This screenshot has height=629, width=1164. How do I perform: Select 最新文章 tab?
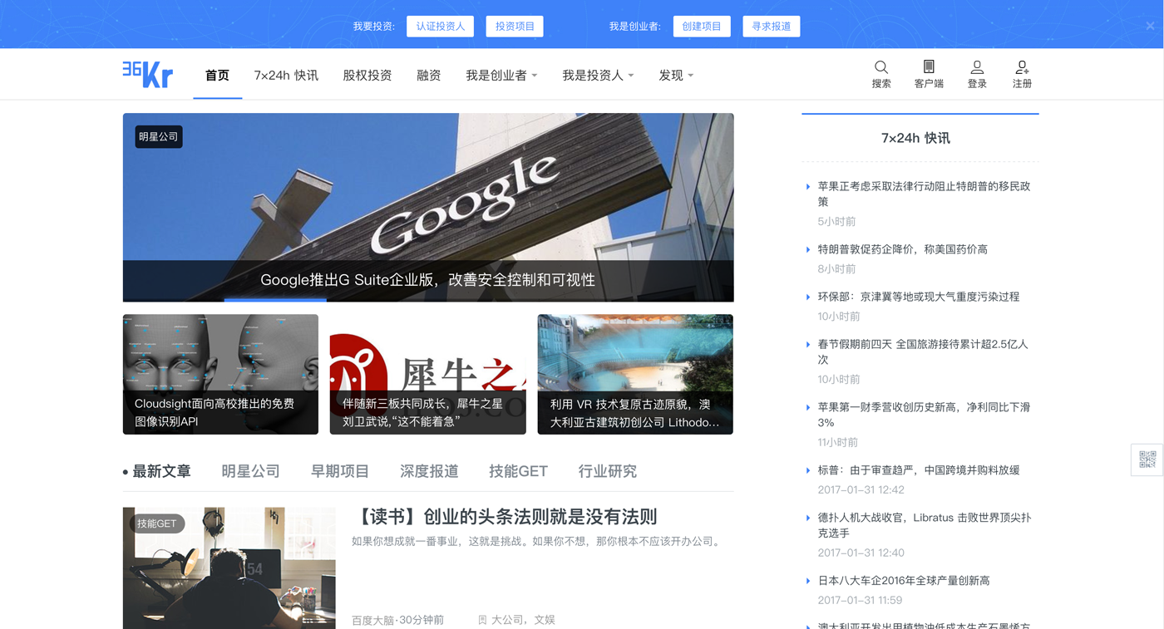click(161, 471)
